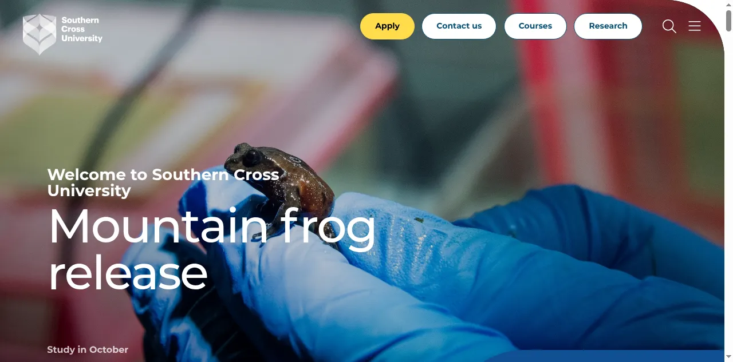Image resolution: width=733 pixels, height=362 pixels.
Task: Click the scrollbar up arrow
Action: (728, 4)
